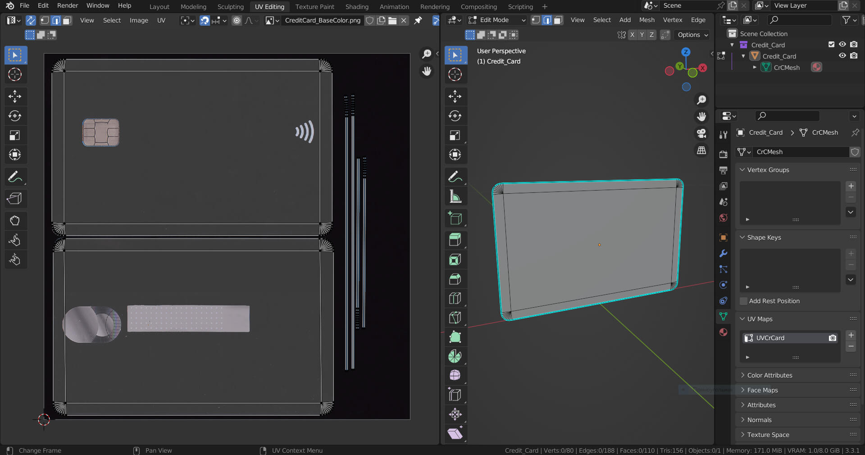Click the Options button in viewport header
This screenshot has width=865, height=455.
(692, 35)
